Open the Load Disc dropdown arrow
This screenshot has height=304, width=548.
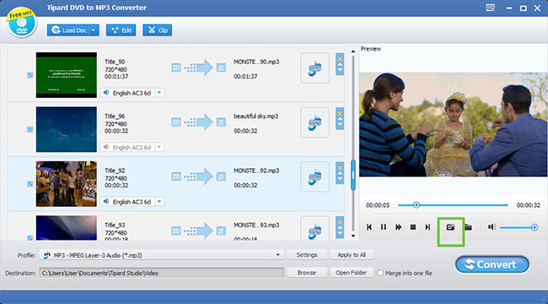click(x=94, y=30)
